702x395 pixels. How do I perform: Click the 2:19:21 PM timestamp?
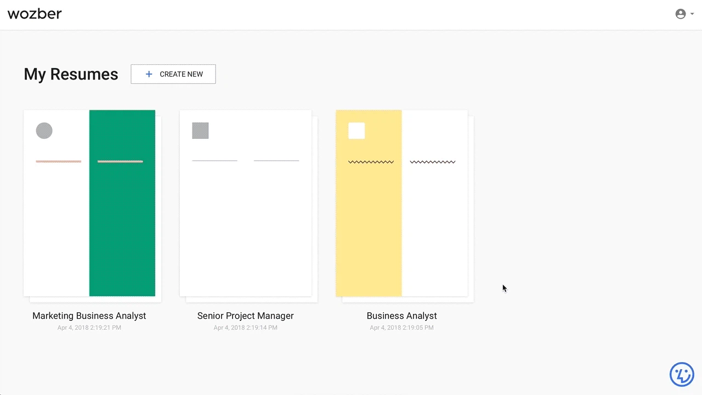(89, 328)
